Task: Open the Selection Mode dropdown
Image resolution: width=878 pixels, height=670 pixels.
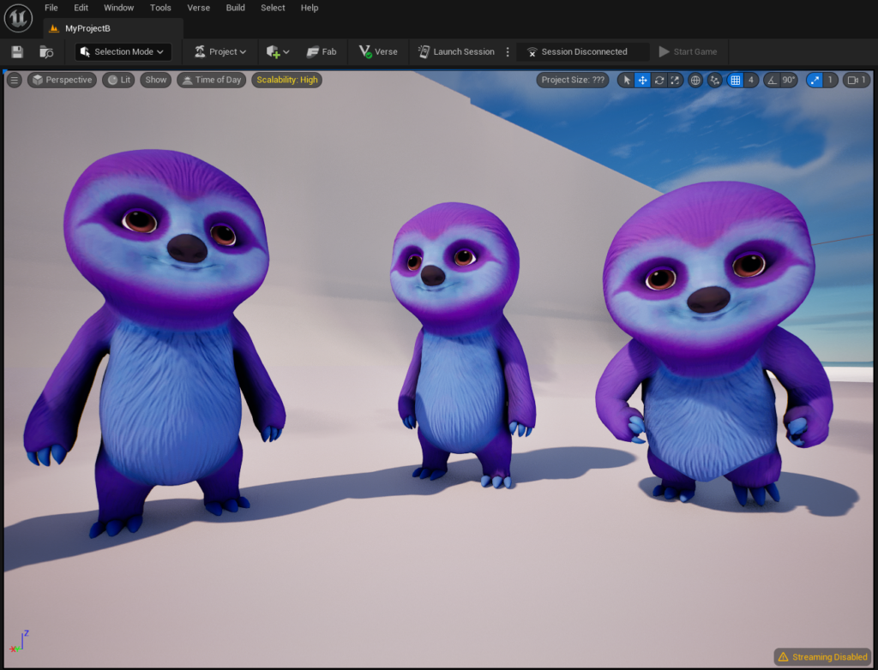Action: pos(122,51)
